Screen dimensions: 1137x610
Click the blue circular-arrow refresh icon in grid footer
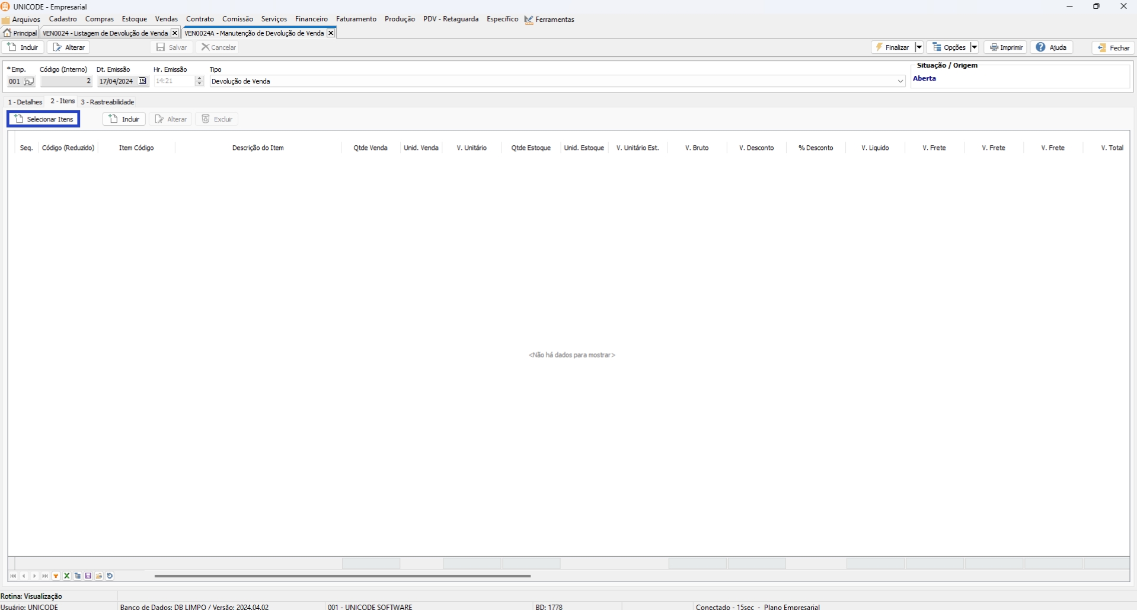tap(110, 576)
